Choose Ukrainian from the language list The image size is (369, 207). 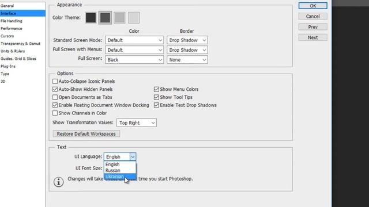click(x=120, y=177)
